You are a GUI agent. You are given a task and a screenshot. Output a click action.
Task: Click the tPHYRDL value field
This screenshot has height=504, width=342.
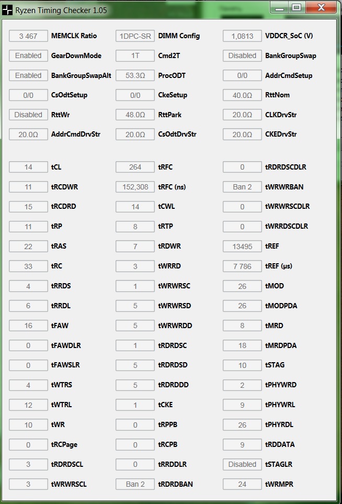tap(242, 425)
